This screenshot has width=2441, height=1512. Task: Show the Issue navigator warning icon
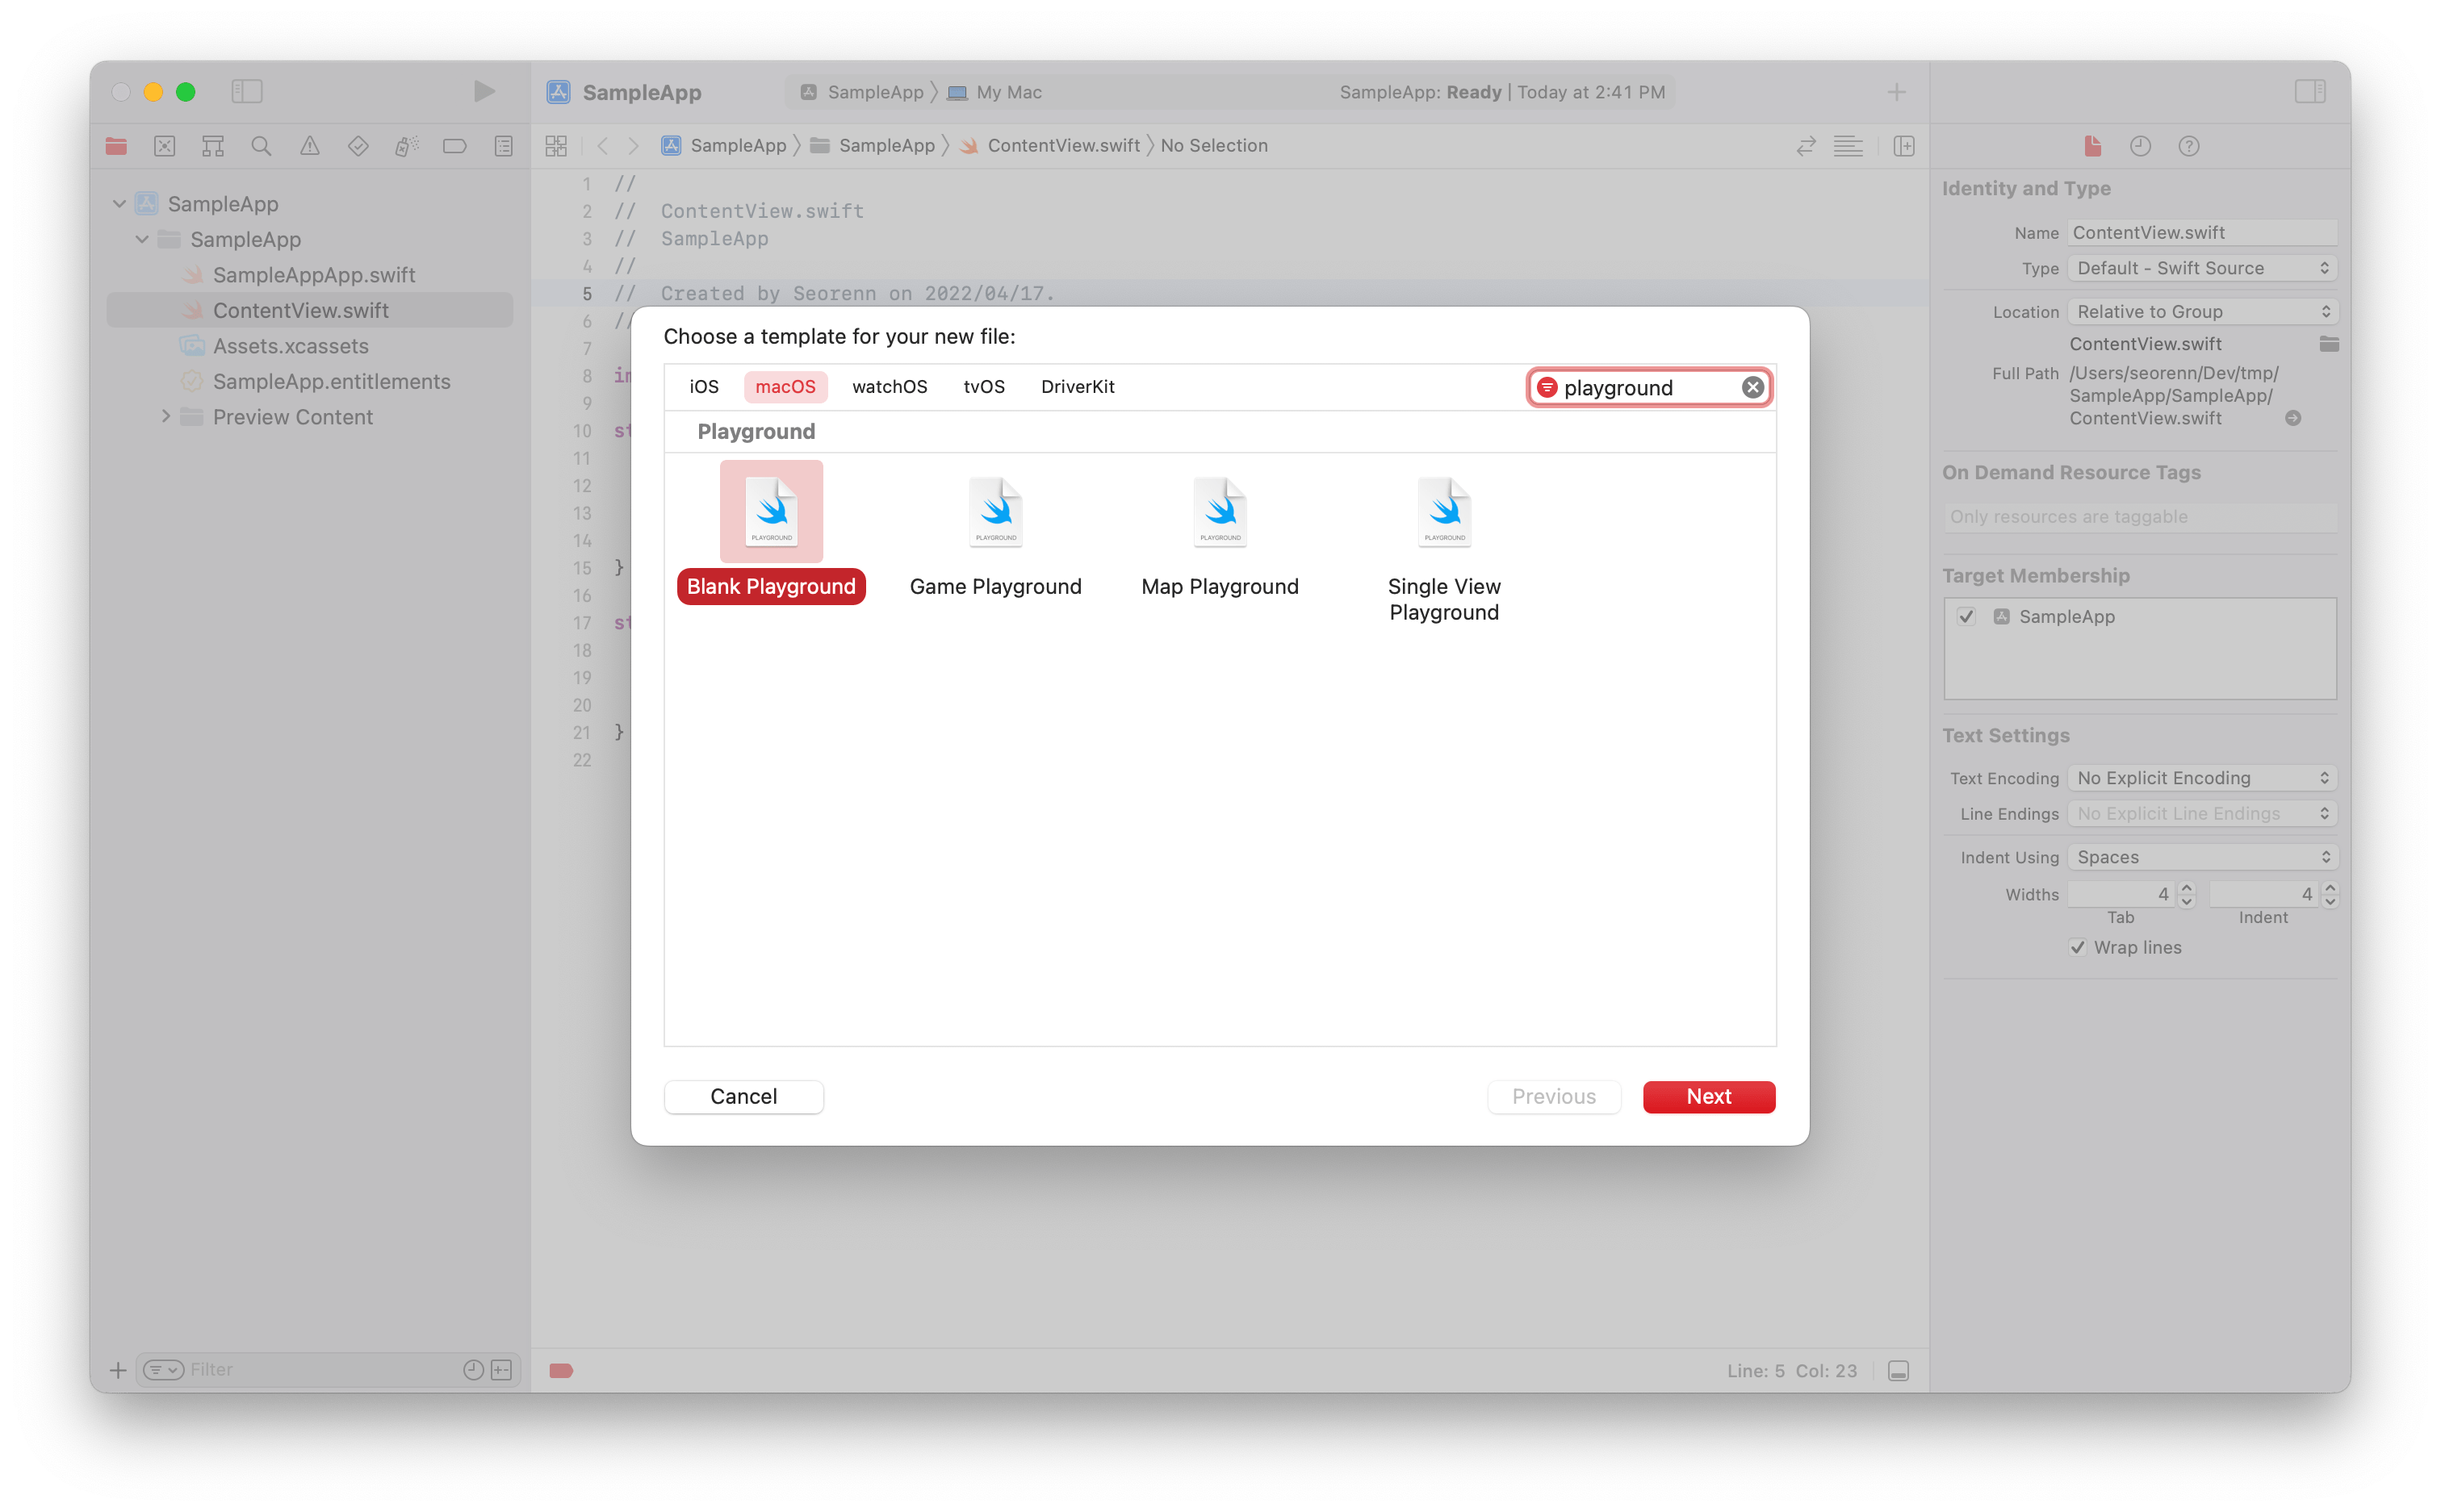pyautogui.click(x=310, y=147)
